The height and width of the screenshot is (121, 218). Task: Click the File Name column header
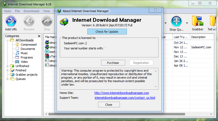tap(50, 37)
